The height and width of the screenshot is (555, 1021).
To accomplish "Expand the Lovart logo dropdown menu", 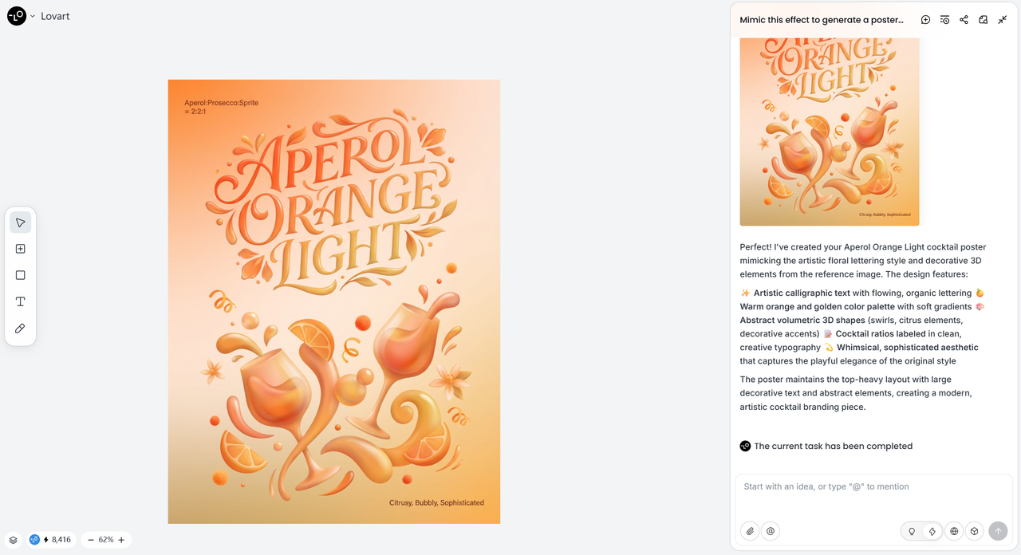I will coord(33,16).
